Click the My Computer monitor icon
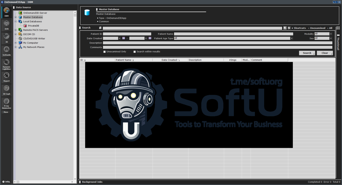 point(20,43)
